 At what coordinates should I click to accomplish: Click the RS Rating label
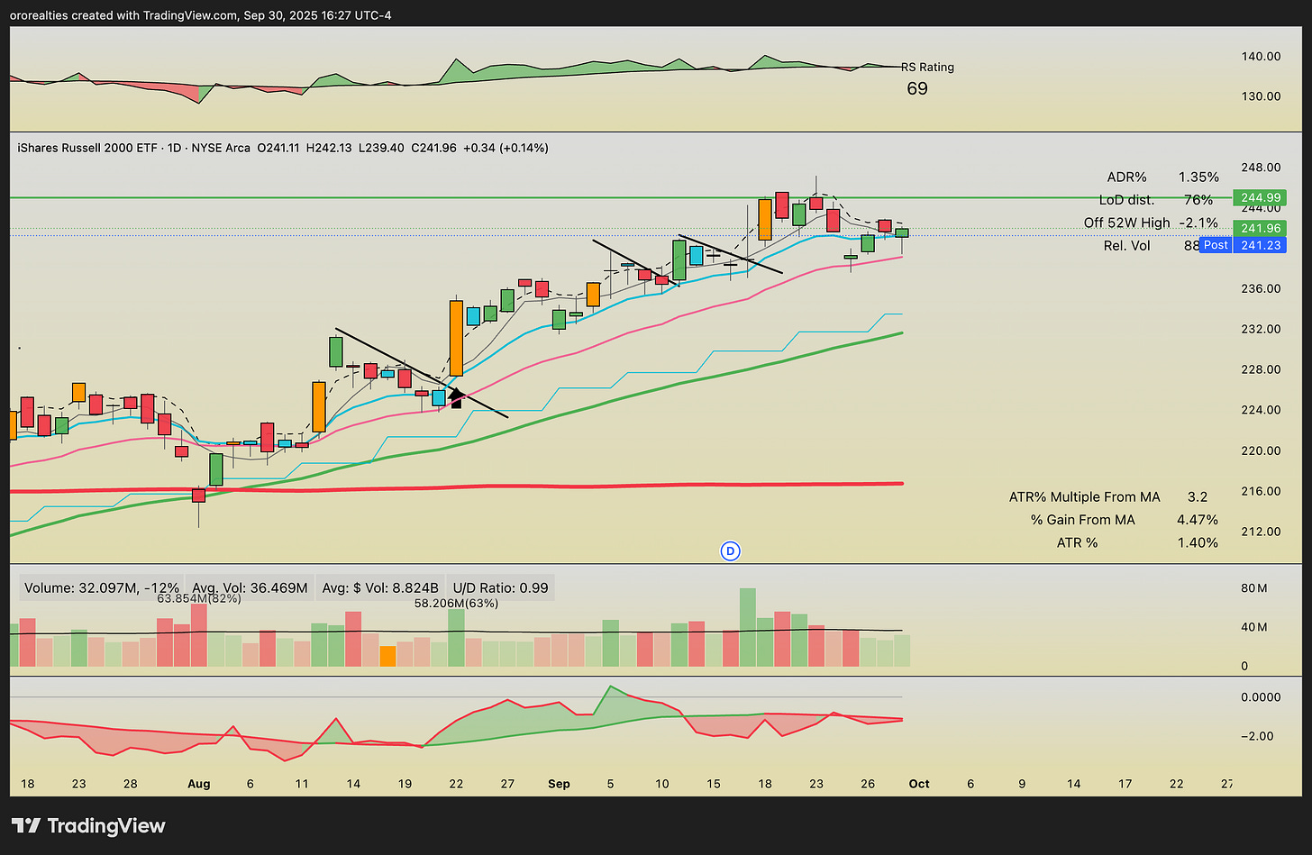pos(927,67)
